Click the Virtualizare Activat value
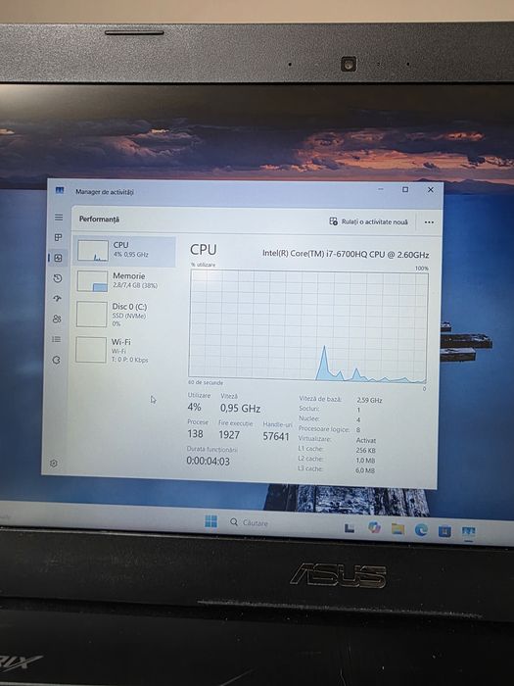 366,441
